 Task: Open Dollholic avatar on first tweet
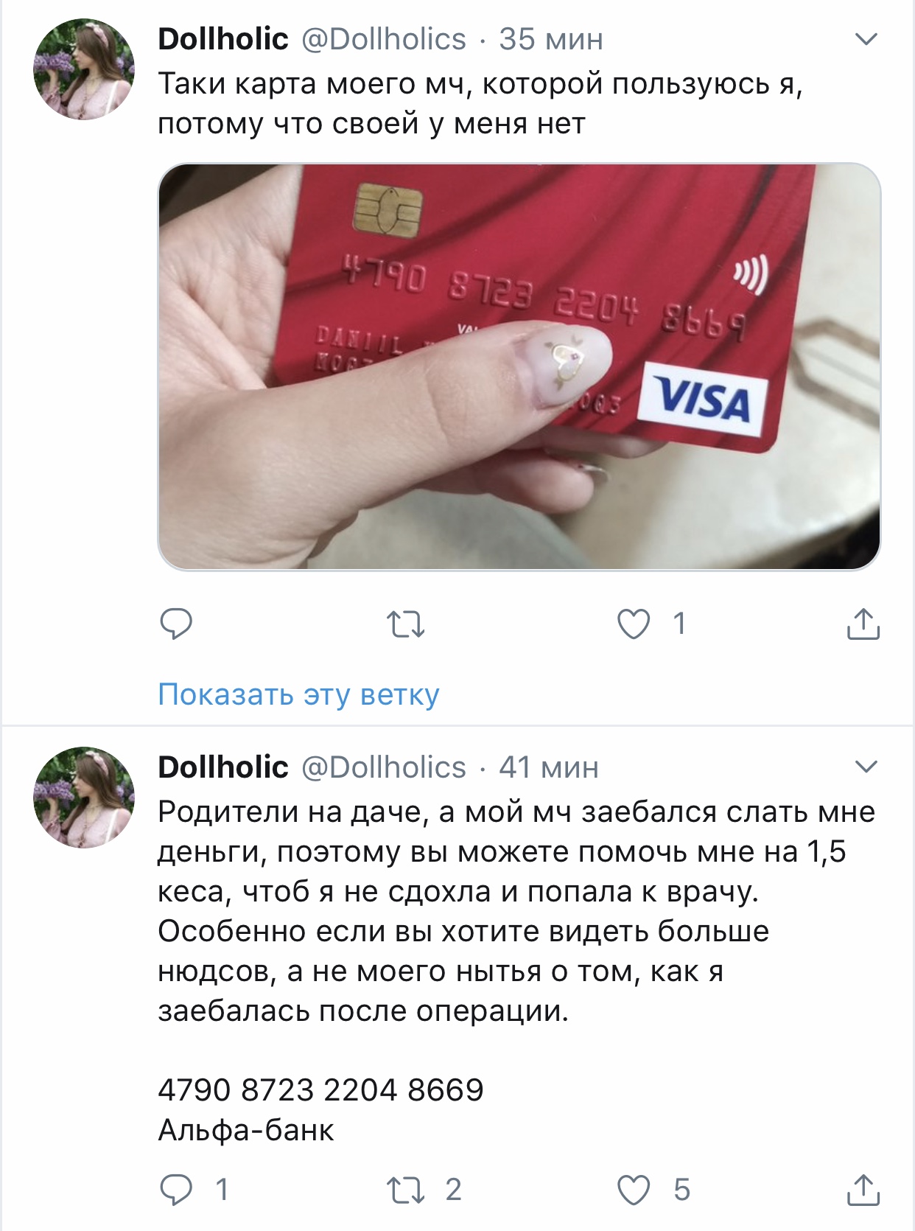pyautogui.click(x=84, y=69)
